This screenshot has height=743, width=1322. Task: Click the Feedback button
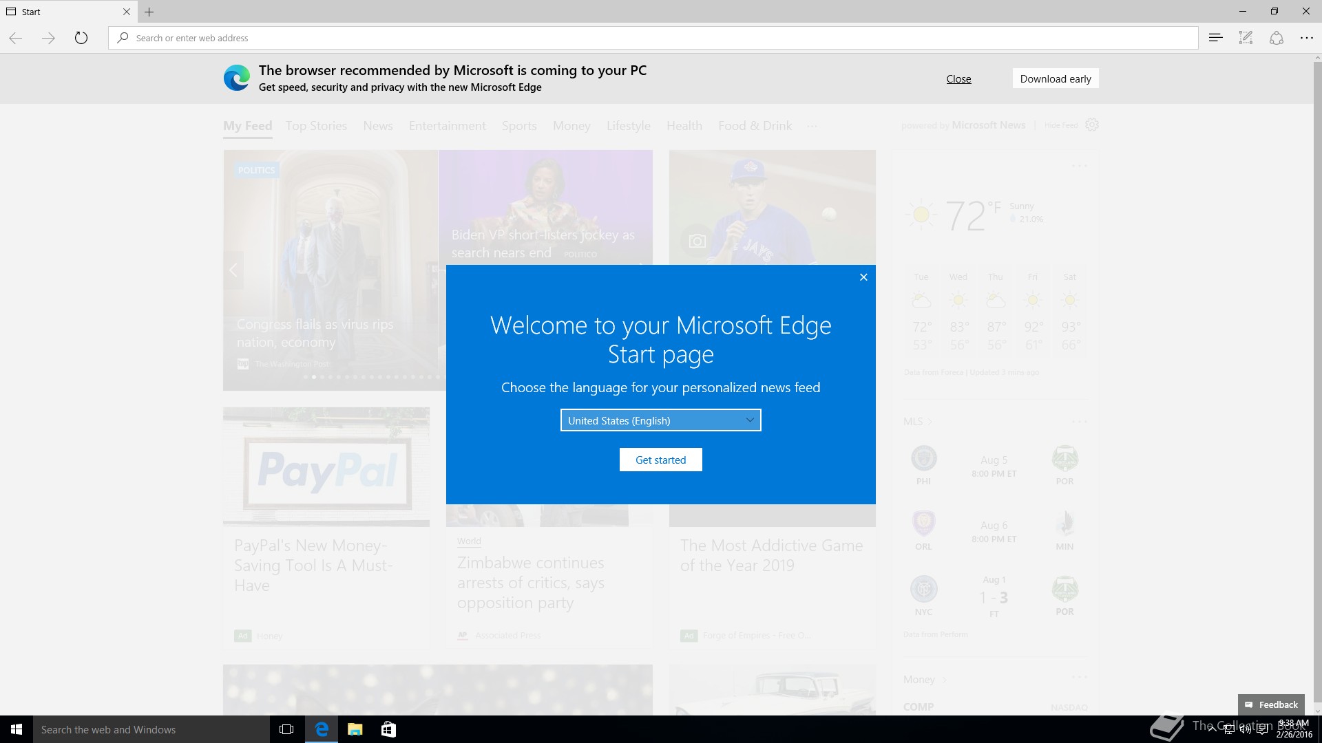[x=1271, y=704]
